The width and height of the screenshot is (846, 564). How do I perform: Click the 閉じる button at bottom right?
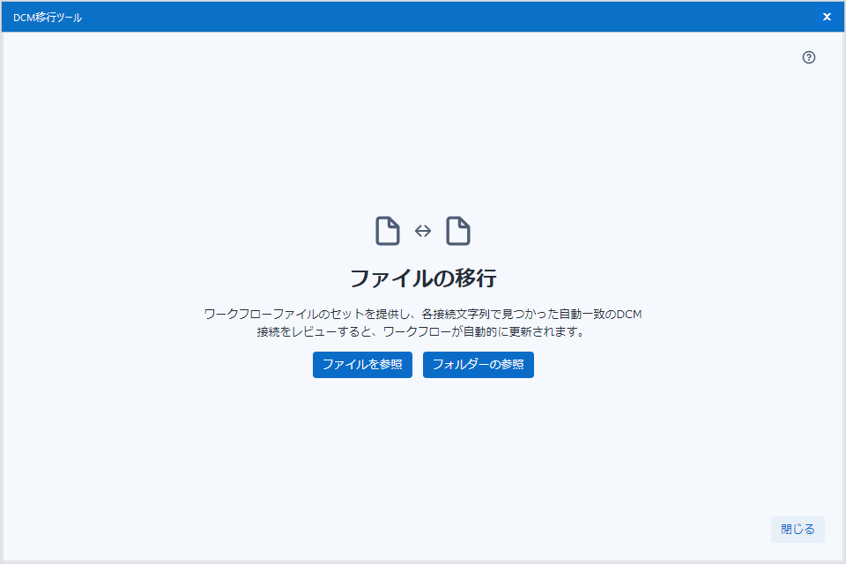pos(798,530)
